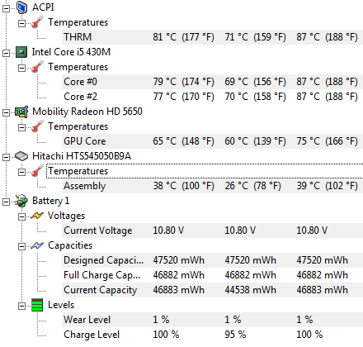
Task: Click the Battery 1 icon
Action: (x=21, y=201)
